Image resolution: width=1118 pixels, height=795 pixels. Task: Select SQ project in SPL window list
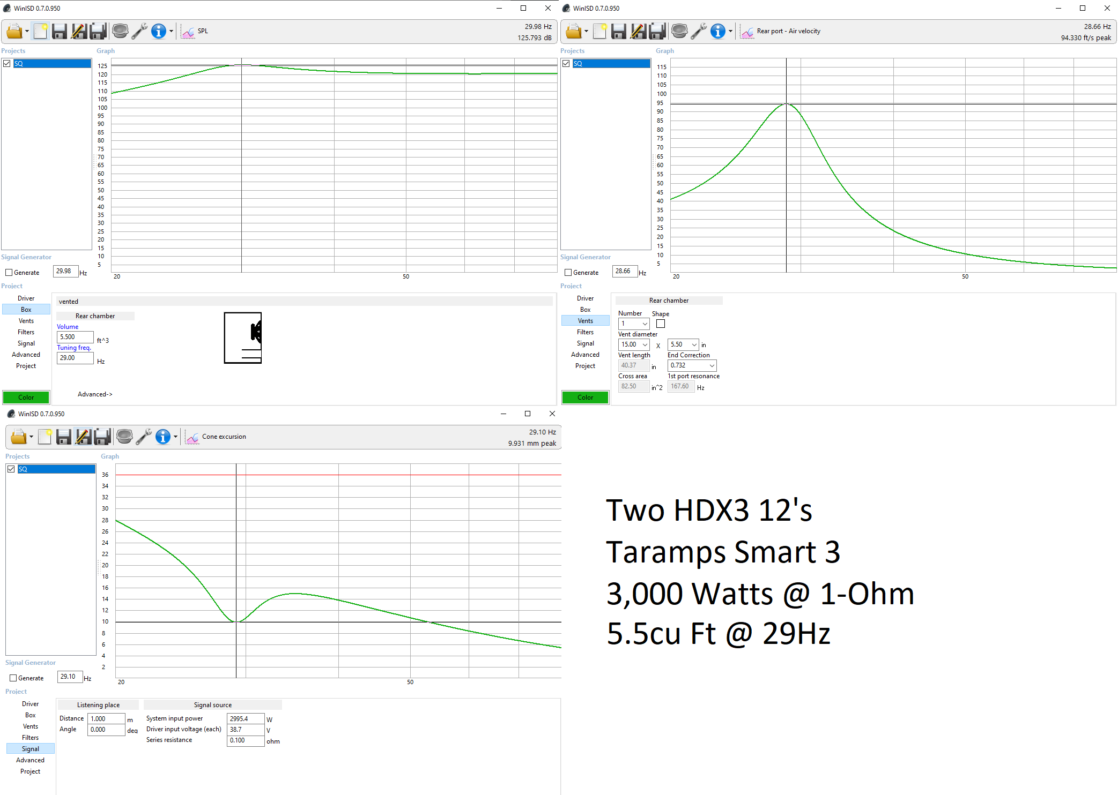[x=52, y=63]
